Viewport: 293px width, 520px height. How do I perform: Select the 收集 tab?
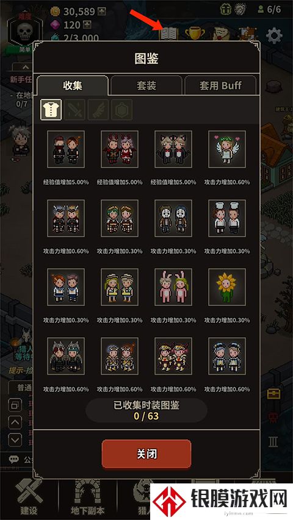(73, 85)
